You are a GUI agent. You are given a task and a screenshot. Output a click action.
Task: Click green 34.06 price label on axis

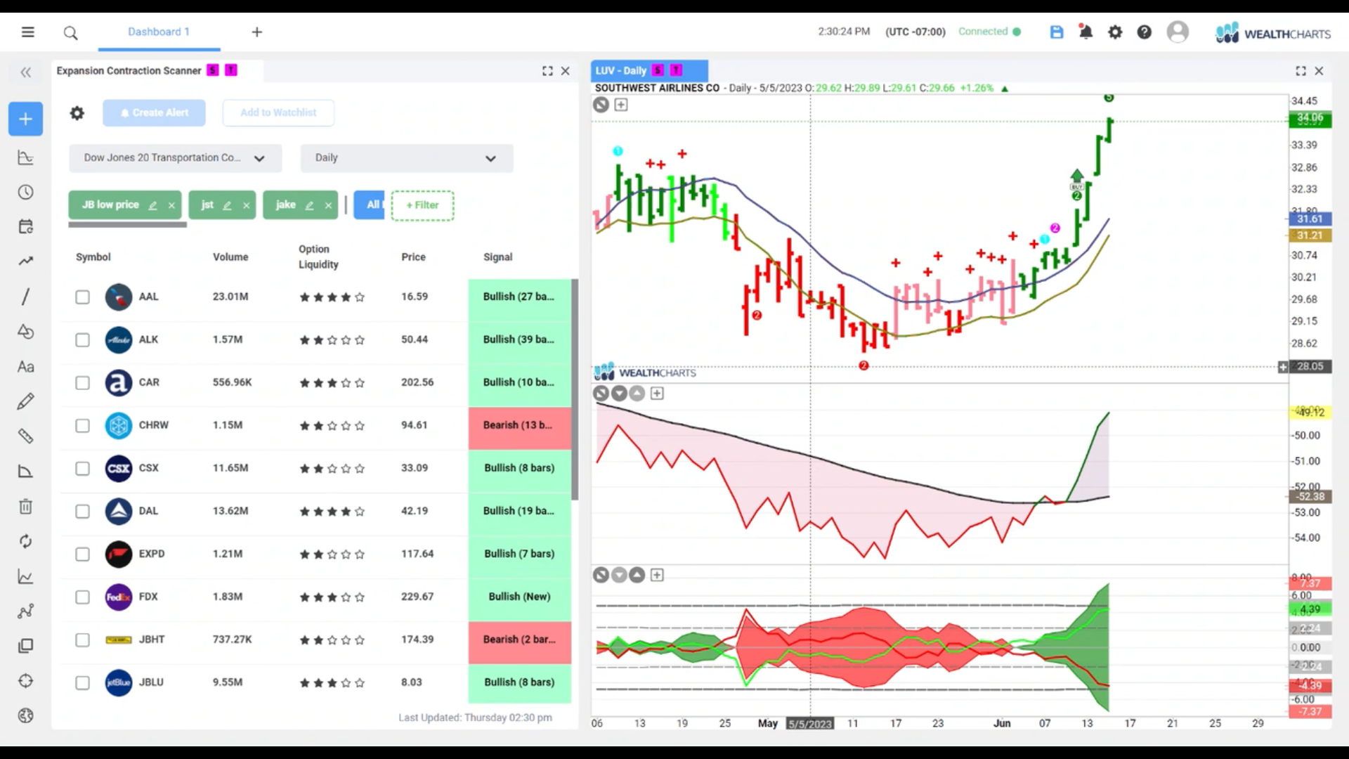pyautogui.click(x=1310, y=119)
